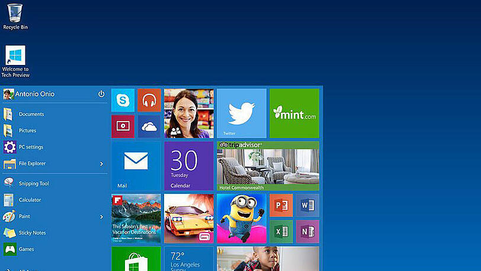Image resolution: width=481 pixels, height=271 pixels.
Task: Open the Calendar tile showing 30 Tuesday
Action: pos(189,166)
